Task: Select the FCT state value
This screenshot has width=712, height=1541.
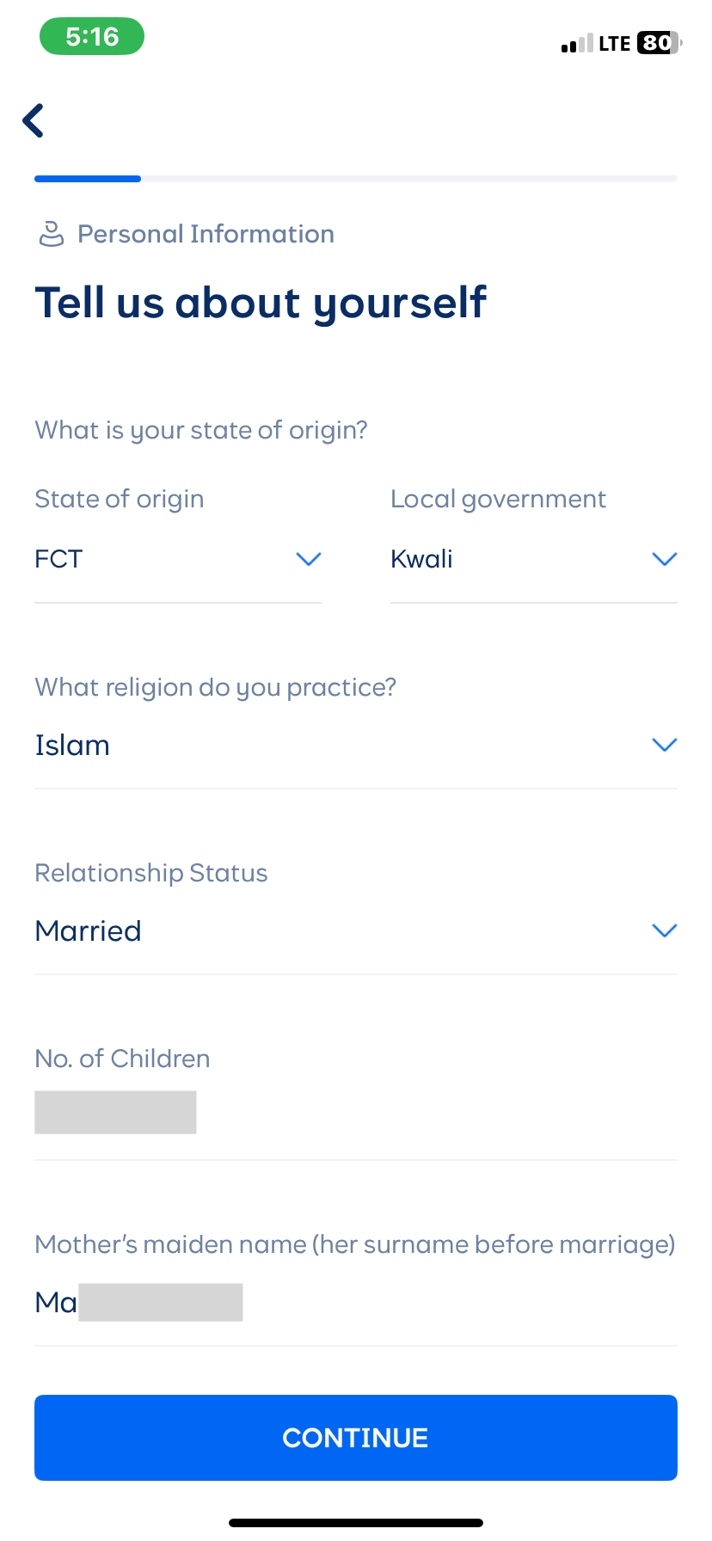Action: 58,559
